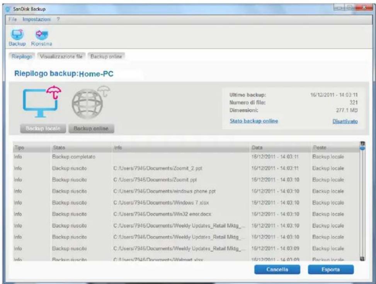Switch to the Visualizzazione file tab
Viewport: 376px width, 284px height.
[x=61, y=57]
